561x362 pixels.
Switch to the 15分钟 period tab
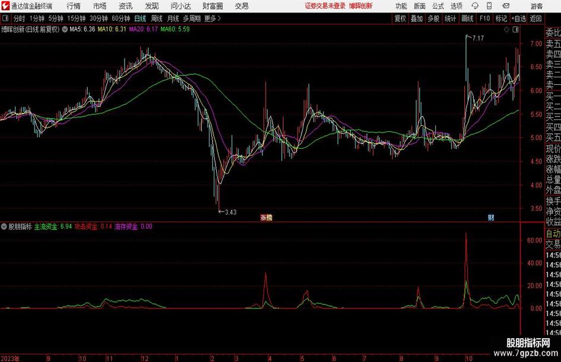pos(77,18)
